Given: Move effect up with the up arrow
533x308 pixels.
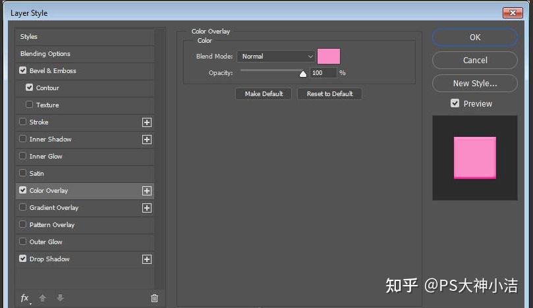Looking at the screenshot, I should [x=42, y=298].
